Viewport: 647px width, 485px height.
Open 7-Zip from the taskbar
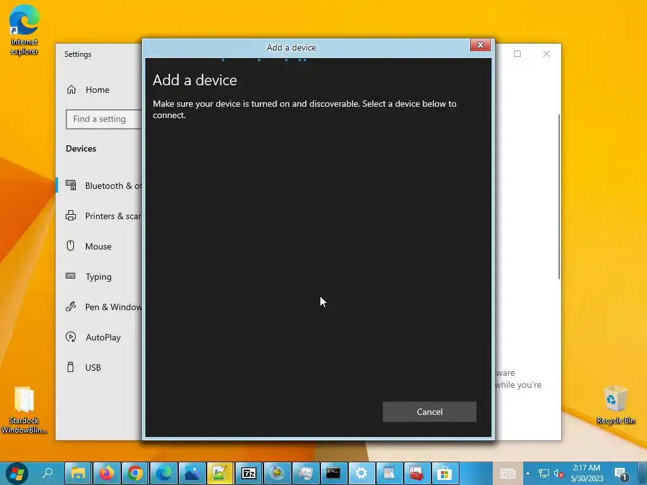click(x=248, y=473)
